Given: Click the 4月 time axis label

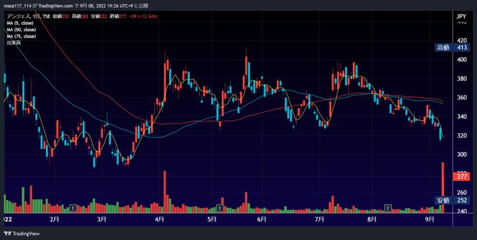Looking at the screenshot, I should 159,219.
